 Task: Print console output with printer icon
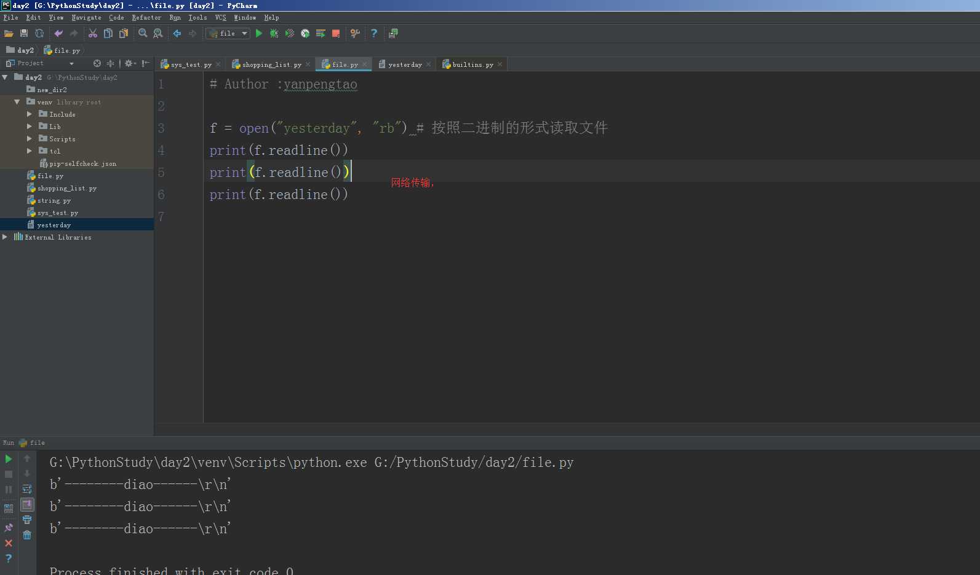[x=27, y=520]
